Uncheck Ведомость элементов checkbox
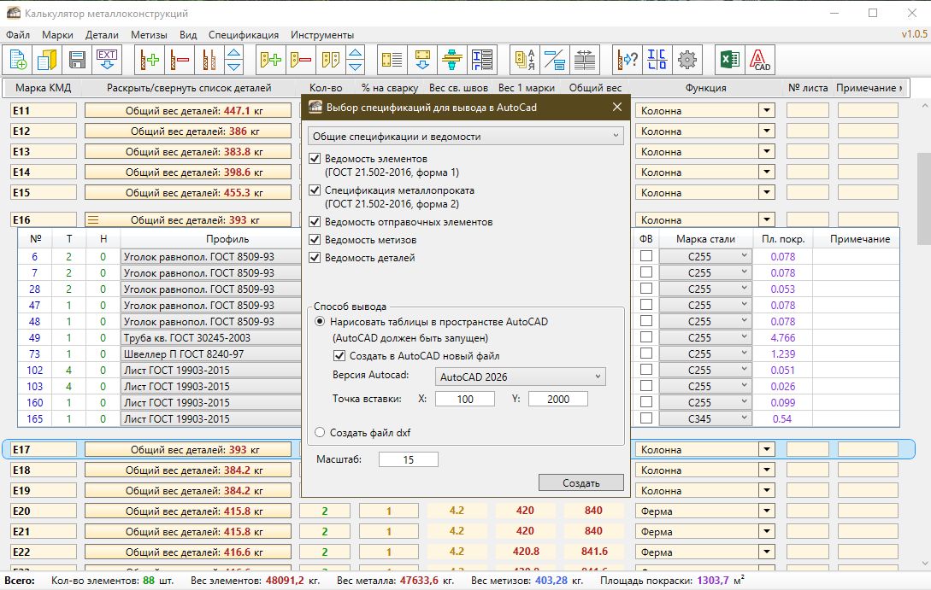The width and height of the screenshot is (931, 590). click(315, 159)
